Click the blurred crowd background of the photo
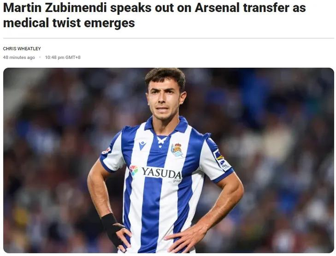336x256 pixels. pyautogui.click(x=278, y=150)
